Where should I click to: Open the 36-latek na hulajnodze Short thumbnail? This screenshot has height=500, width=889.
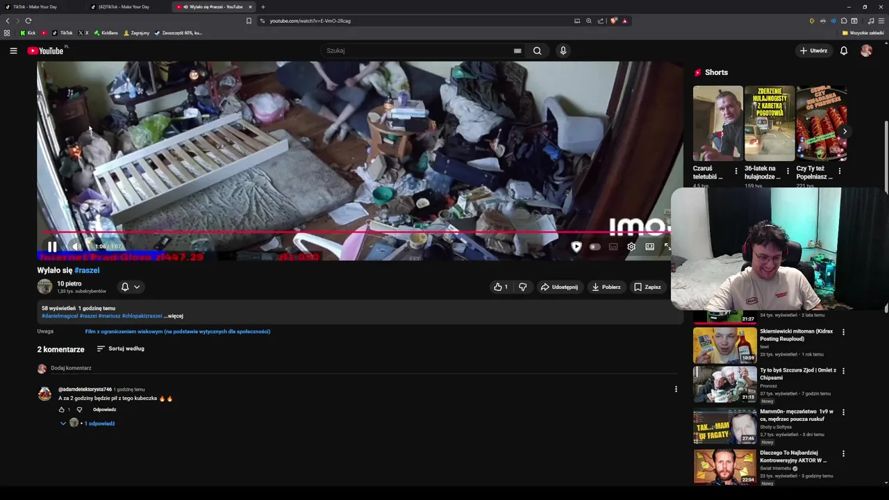pos(770,124)
